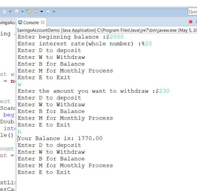Click the last 'Enter E to Exit' line

click(x=44, y=172)
